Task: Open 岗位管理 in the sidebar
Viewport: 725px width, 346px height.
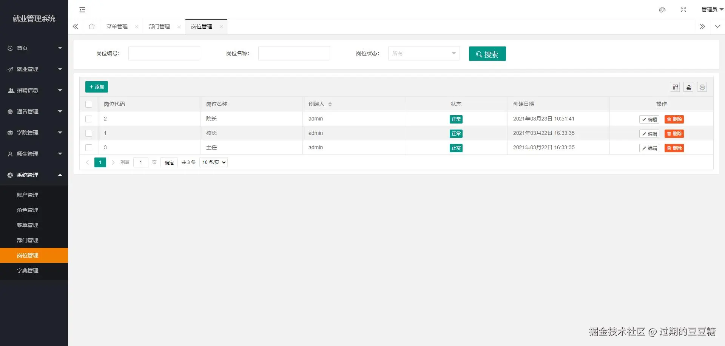Action: coord(34,255)
